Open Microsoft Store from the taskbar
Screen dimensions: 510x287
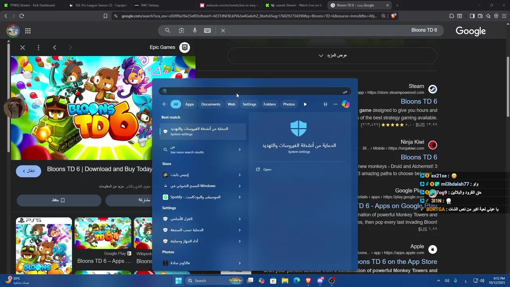273,281
